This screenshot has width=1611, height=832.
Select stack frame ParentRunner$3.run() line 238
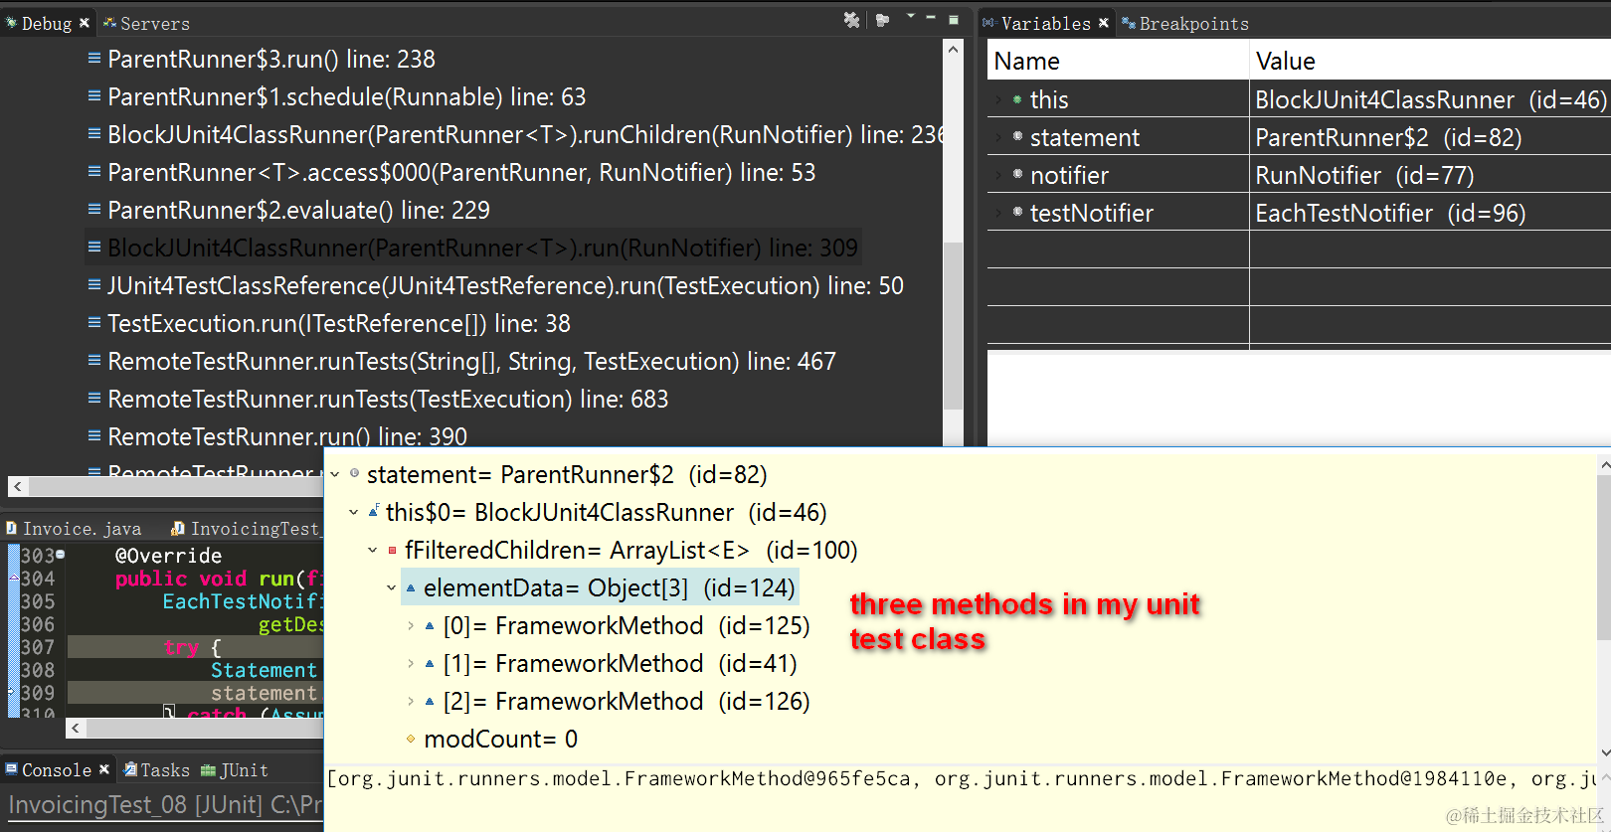[x=270, y=60]
